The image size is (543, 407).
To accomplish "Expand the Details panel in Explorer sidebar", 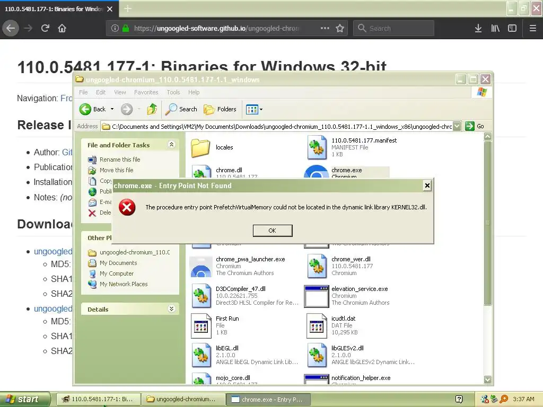I will click(x=171, y=309).
